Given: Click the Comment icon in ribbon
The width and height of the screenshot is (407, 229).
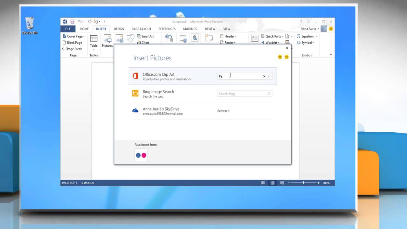Looking at the screenshot, I should [x=209, y=38].
